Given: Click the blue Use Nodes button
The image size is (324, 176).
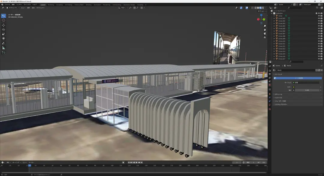Looking at the screenshot, I should tap(298, 78).
